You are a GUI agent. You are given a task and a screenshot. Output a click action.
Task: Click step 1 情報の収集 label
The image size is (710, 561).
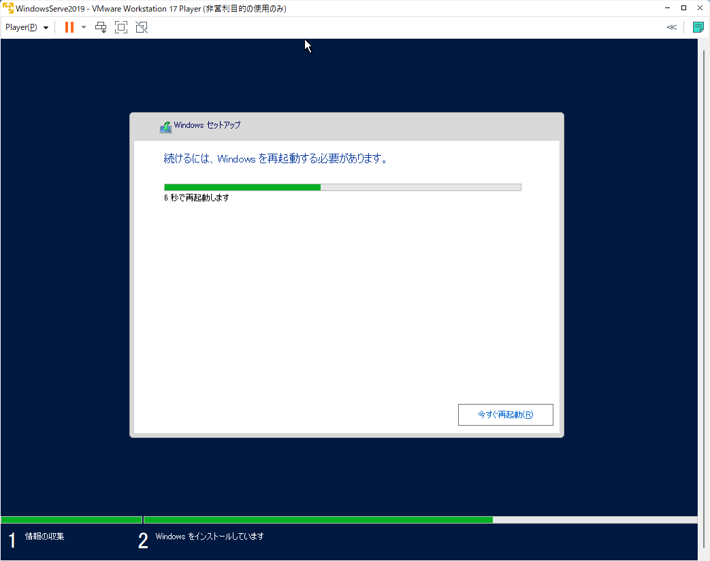[x=44, y=537]
